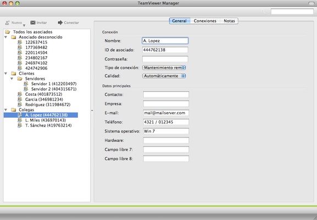317x220 pixels.
Task: Click the Sistema operativo field
Action: 166,131
